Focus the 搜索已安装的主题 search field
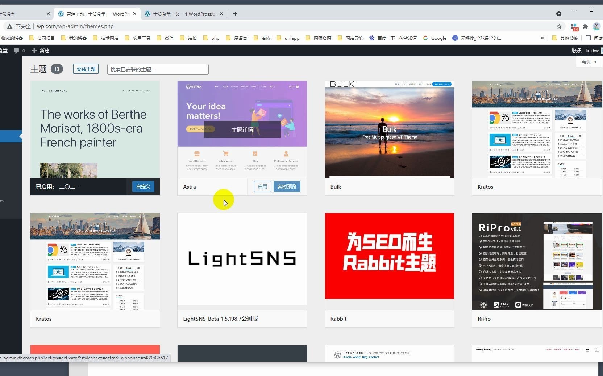Viewport: 603px width, 376px height. coord(158,69)
